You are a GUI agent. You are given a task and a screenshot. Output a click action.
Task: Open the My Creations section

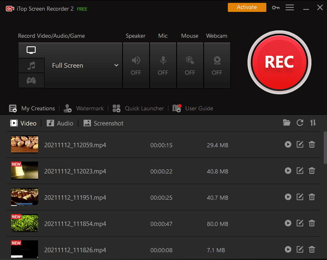click(x=32, y=108)
